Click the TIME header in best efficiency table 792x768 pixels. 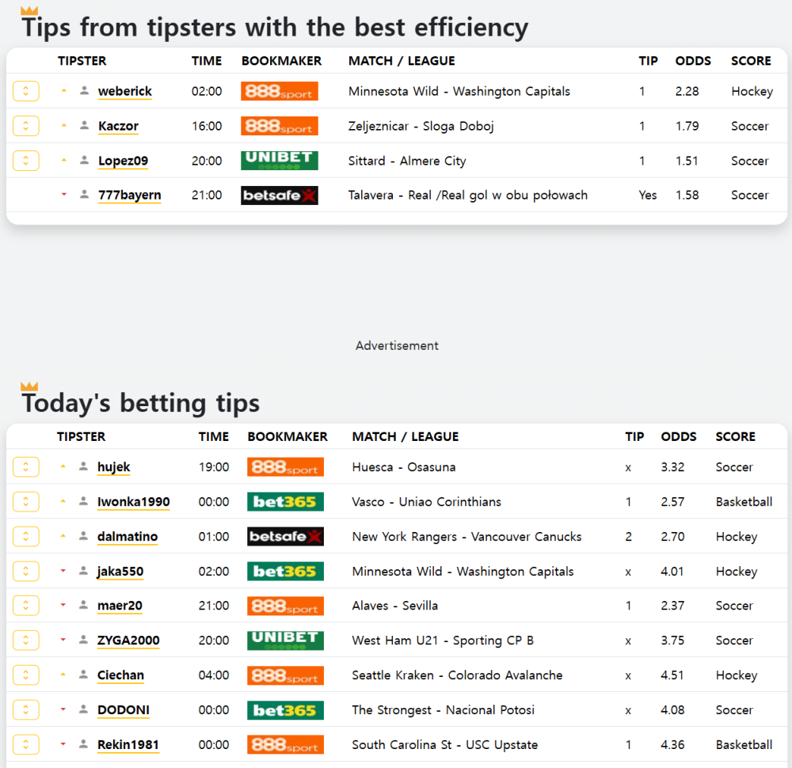tap(207, 61)
